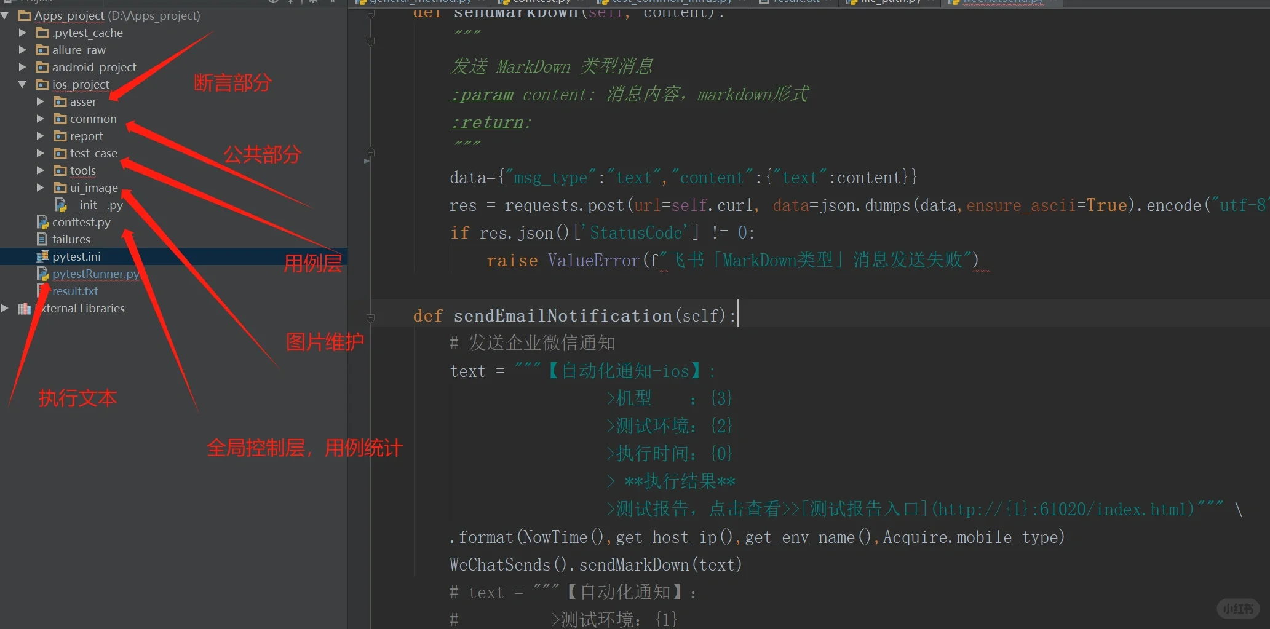Screen dimensions: 1270x629
Task: Collapse the Apps_project root node
Action: 5,15
